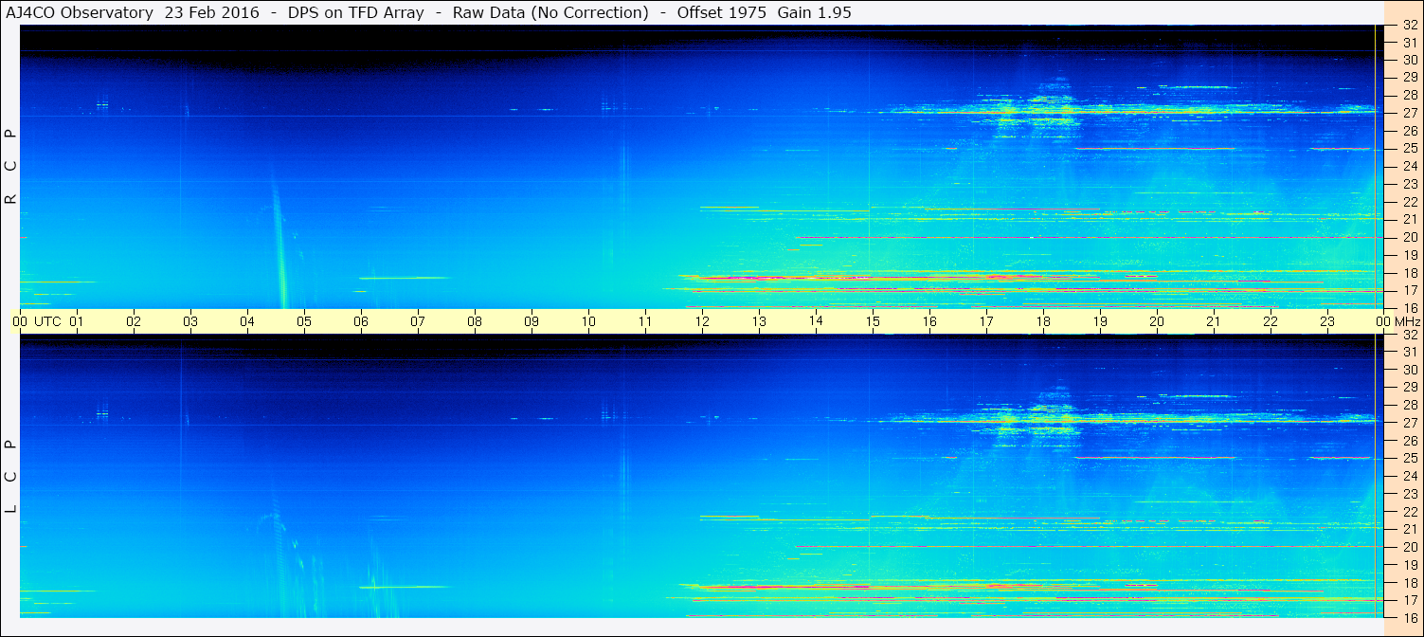Click the Gain 1.95 value
Screen dimensions: 1424x637
(814, 13)
